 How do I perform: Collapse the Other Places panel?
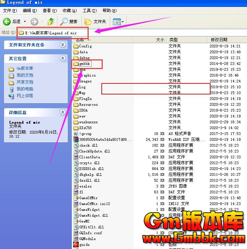pyautogui.click(x=63, y=58)
